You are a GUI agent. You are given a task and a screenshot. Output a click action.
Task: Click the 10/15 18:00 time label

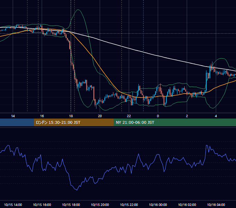(71, 205)
